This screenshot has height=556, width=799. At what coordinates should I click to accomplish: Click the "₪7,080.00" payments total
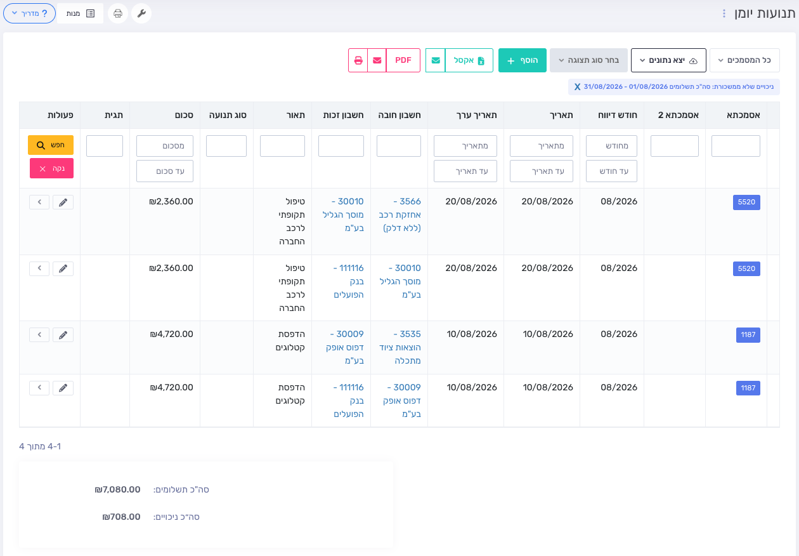click(x=117, y=489)
